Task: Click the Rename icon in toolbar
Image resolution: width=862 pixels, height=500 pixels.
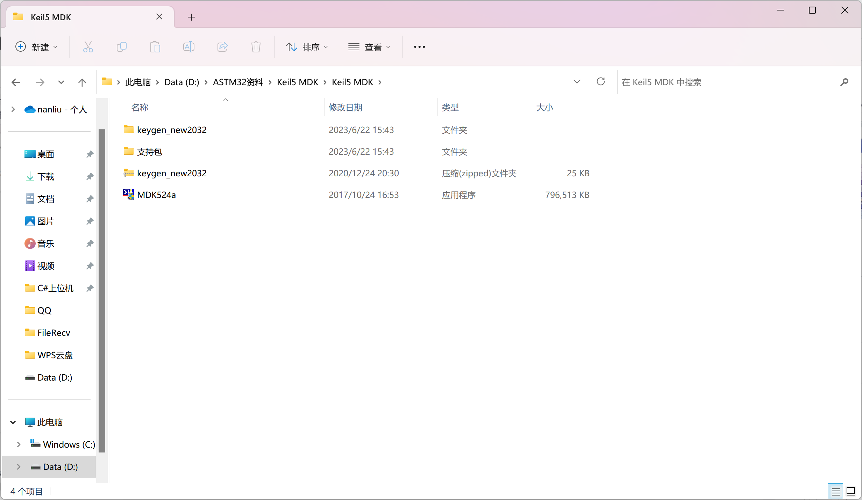Action: (188, 47)
